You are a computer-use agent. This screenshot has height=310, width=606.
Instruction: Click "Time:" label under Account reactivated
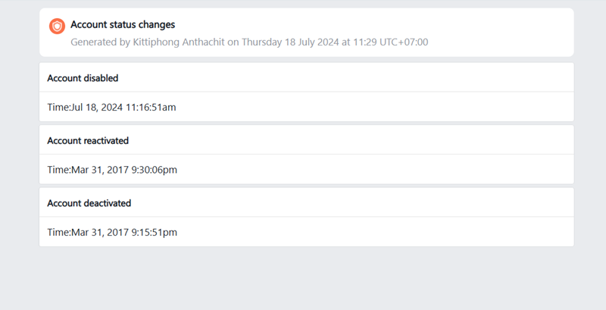click(59, 170)
